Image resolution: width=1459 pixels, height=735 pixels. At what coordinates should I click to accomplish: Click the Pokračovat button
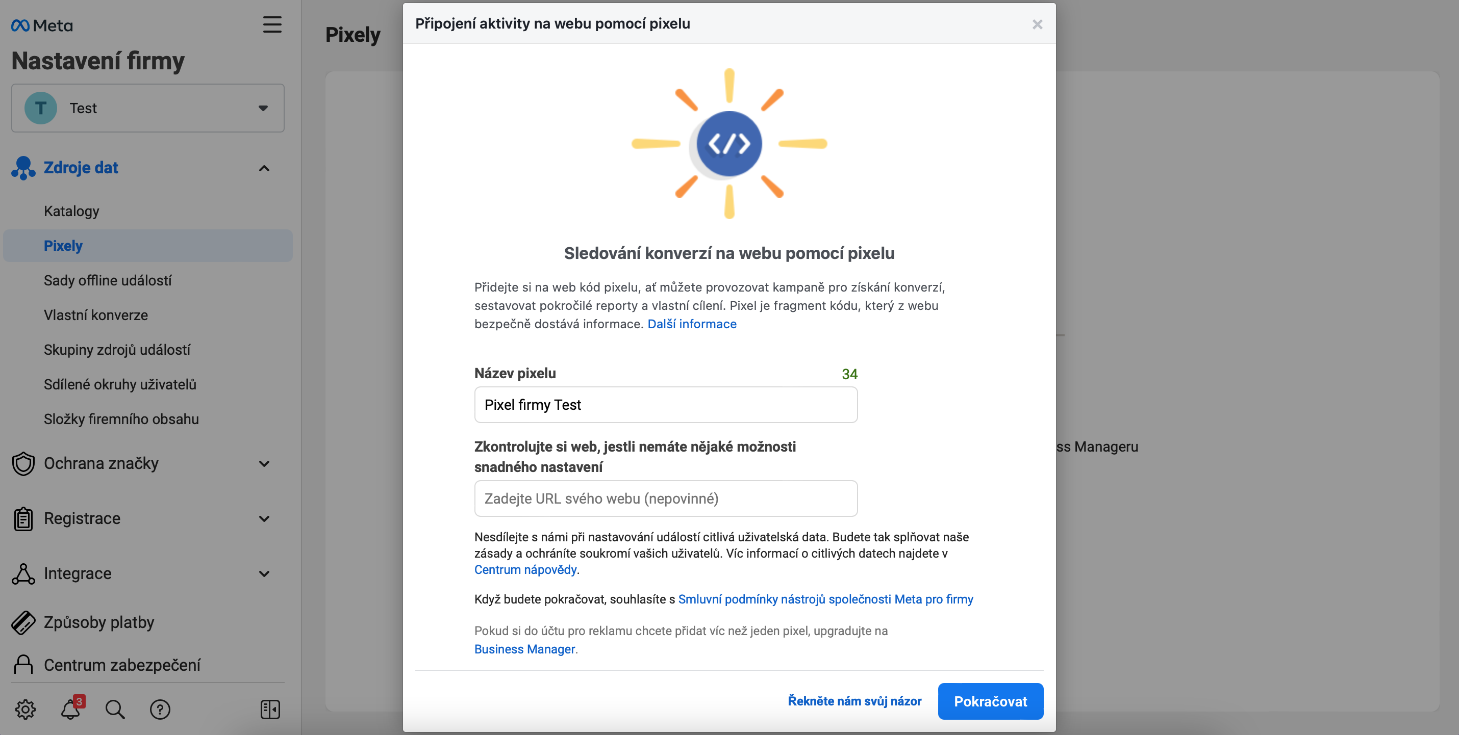tap(990, 701)
